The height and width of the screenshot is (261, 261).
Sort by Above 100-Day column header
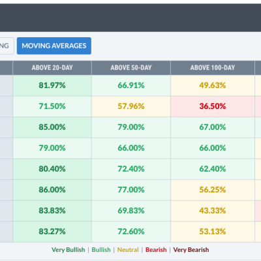click(213, 68)
